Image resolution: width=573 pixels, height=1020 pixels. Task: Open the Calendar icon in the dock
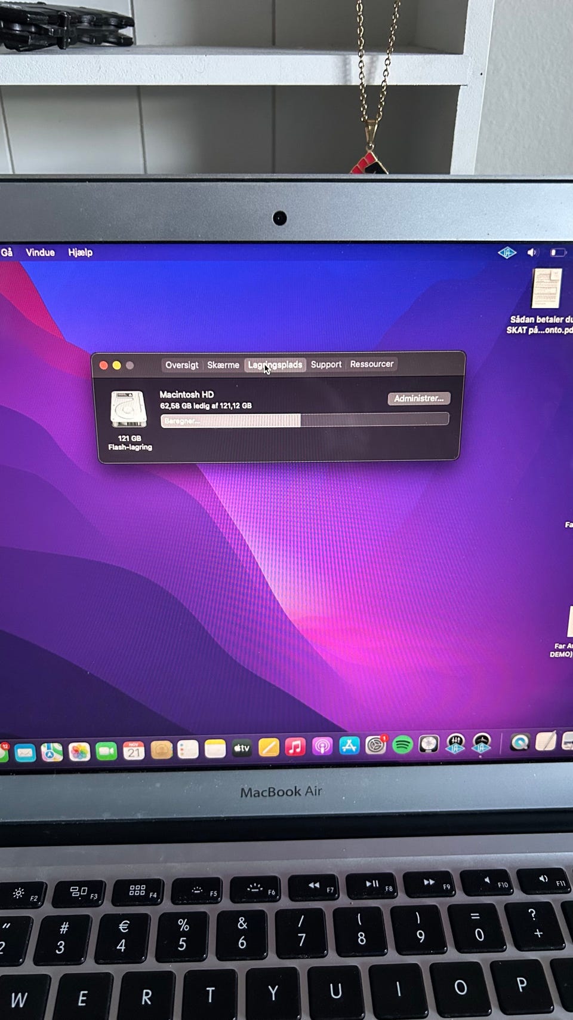(x=134, y=750)
